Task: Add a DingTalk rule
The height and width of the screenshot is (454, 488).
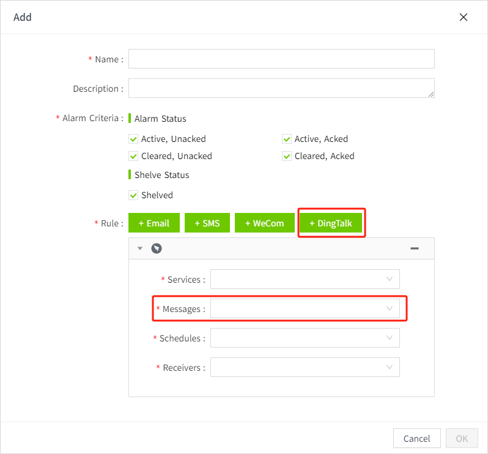Action: point(331,223)
